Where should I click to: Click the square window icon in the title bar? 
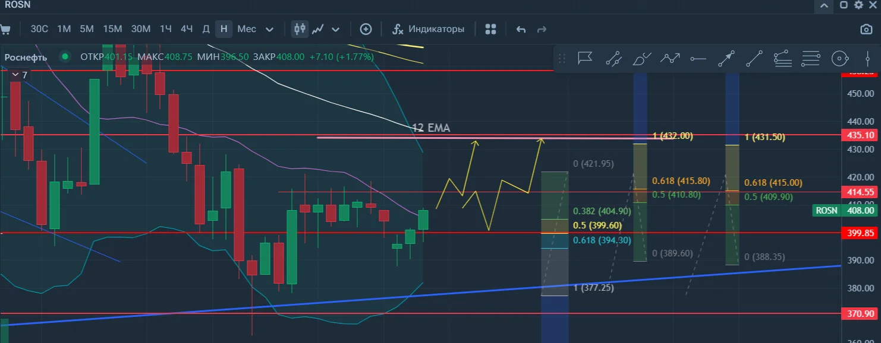point(844,5)
